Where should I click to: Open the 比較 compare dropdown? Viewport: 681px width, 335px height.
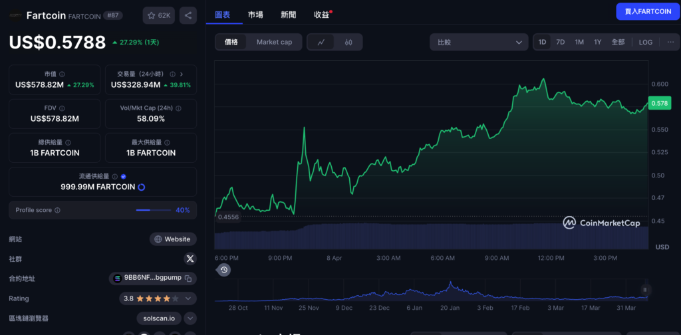[x=479, y=42]
